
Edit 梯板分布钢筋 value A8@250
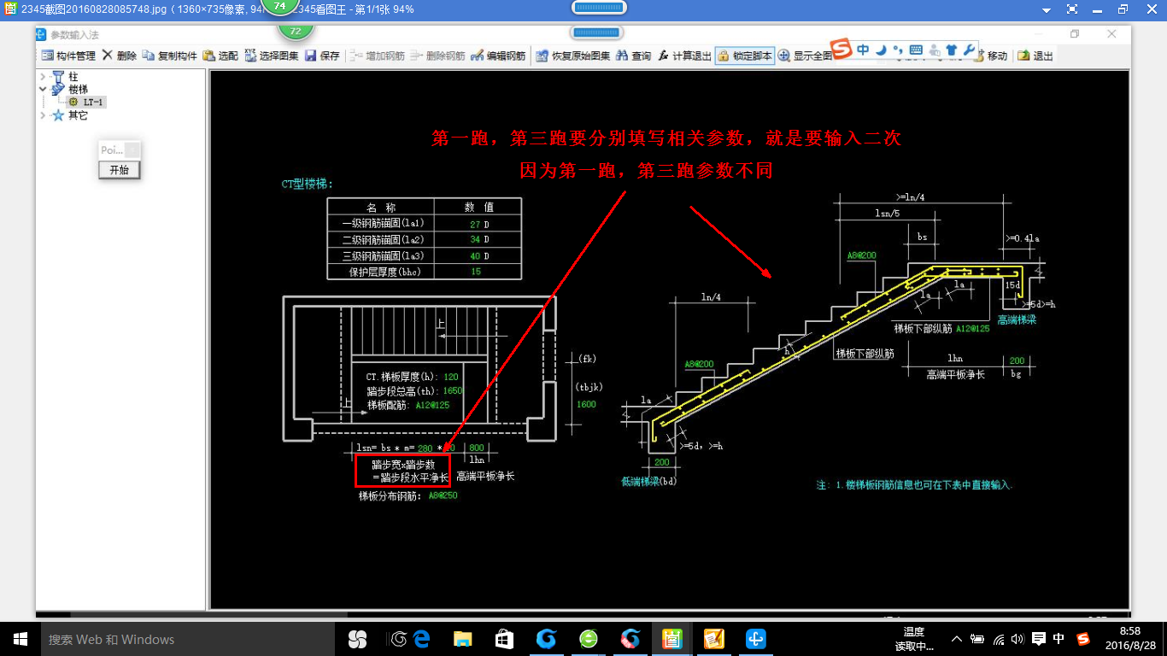pyautogui.click(x=443, y=495)
